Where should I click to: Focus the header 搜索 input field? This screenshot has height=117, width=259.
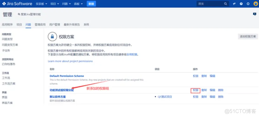click(x=213, y=4)
